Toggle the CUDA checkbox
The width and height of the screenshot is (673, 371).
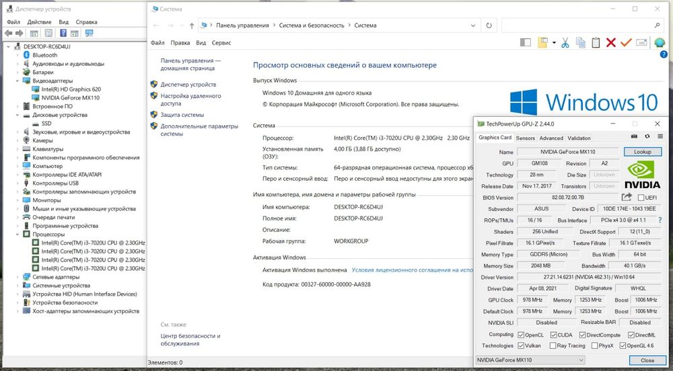pyautogui.click(x=554, y=335)
